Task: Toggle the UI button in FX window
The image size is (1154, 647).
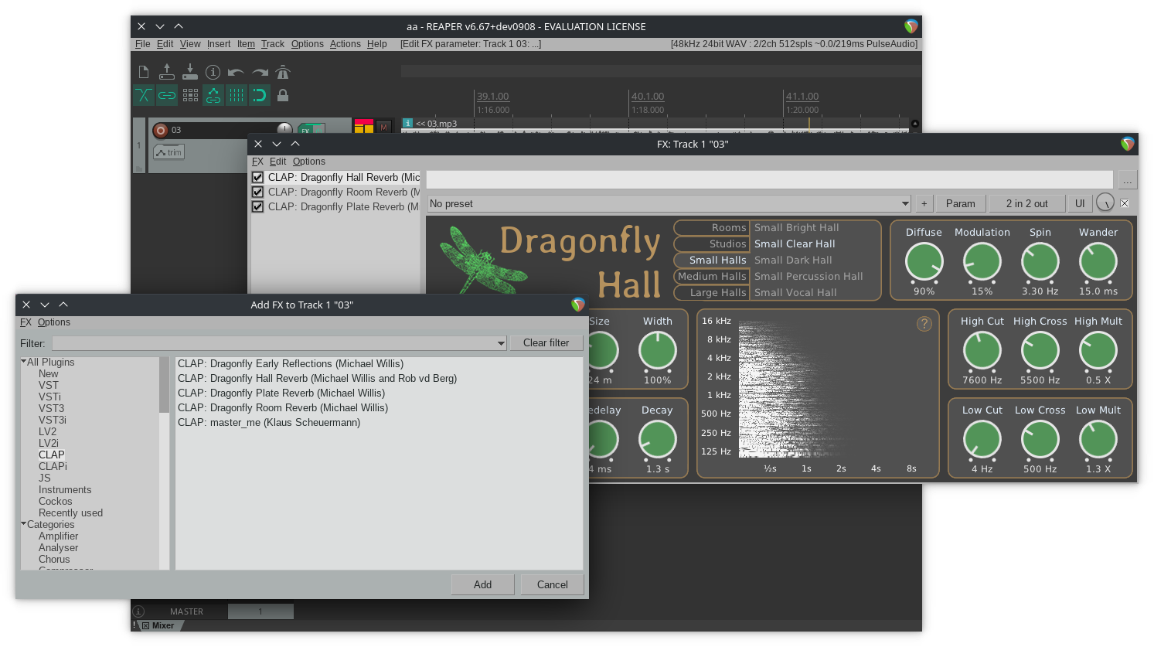Action: (1080, 203)
